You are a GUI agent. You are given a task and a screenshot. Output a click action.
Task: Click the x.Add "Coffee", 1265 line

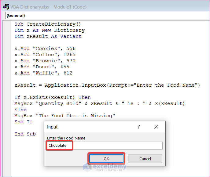45,55
